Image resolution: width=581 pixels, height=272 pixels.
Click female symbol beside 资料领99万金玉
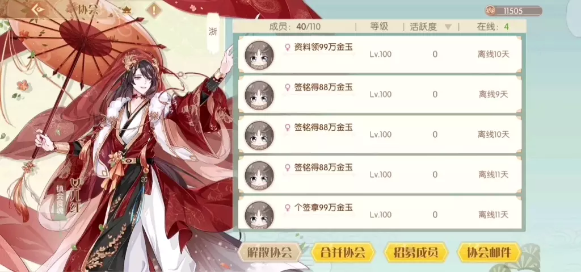coord(287,47)
